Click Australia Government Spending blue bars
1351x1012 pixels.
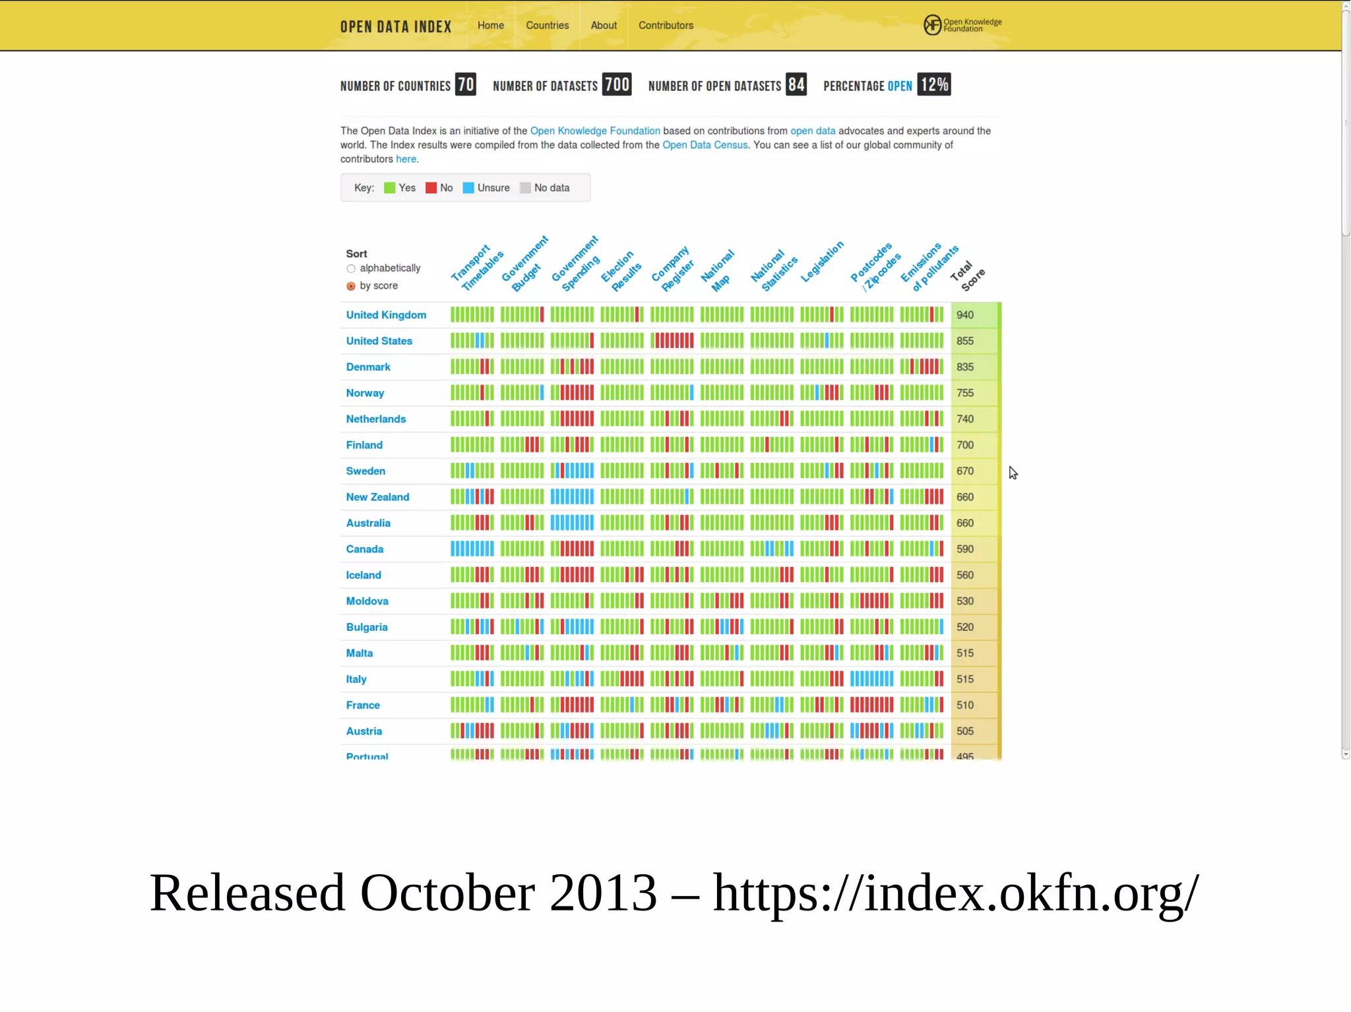(572, 523)
